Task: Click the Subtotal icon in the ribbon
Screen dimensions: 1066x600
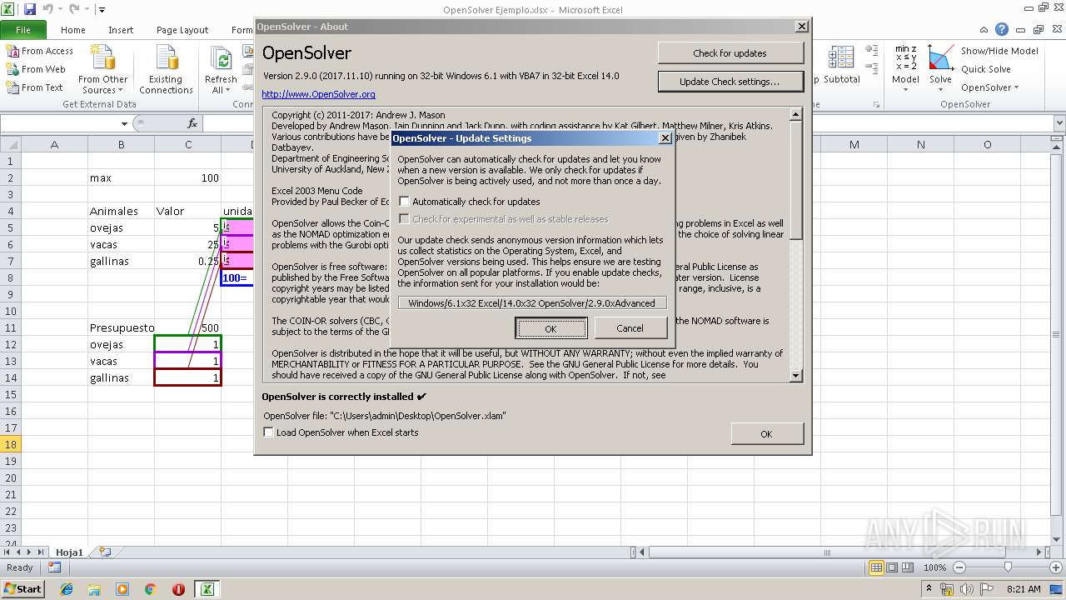Action: click(841, 65)
